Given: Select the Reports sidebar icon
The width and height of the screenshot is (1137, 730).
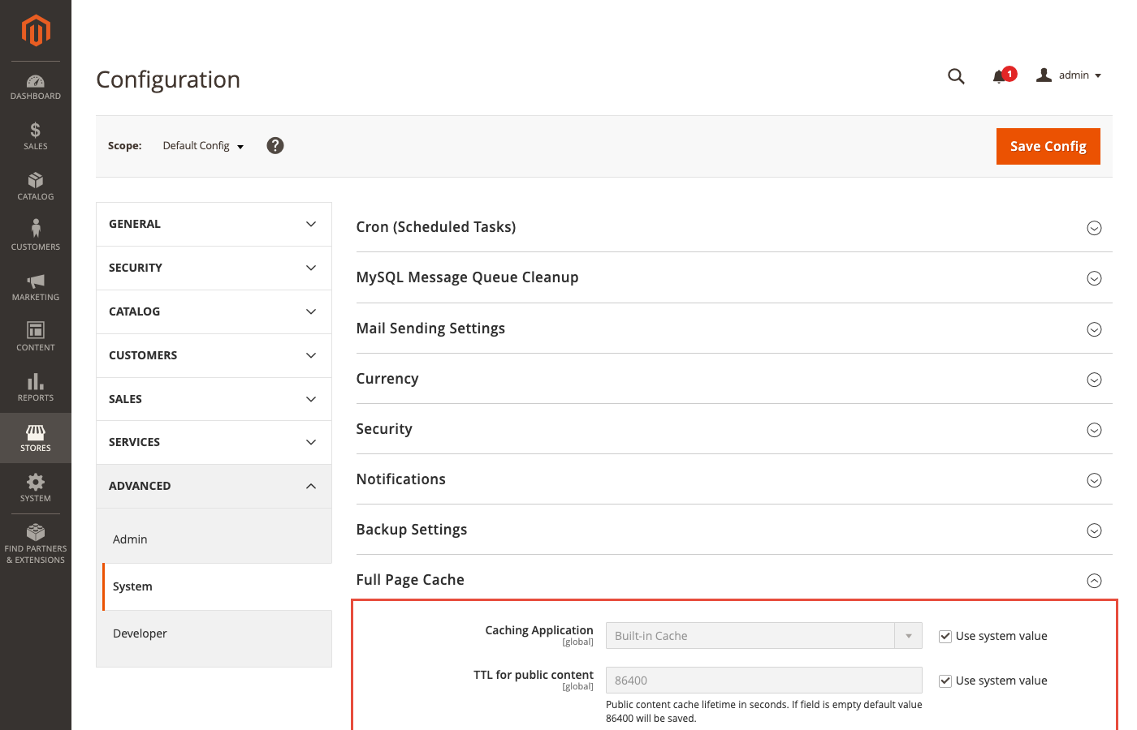Looking at the screenshot, I should click(35, 388).
